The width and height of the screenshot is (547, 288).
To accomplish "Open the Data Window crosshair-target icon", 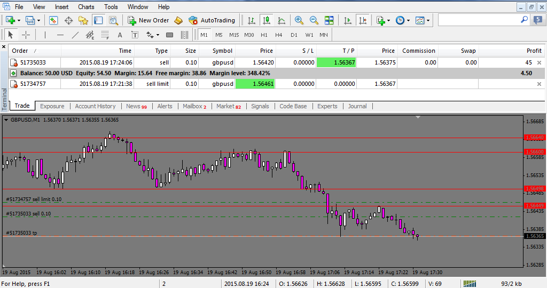I will (68, 20).
